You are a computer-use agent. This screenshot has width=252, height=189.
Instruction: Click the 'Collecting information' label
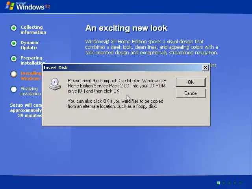click(33, 30)
